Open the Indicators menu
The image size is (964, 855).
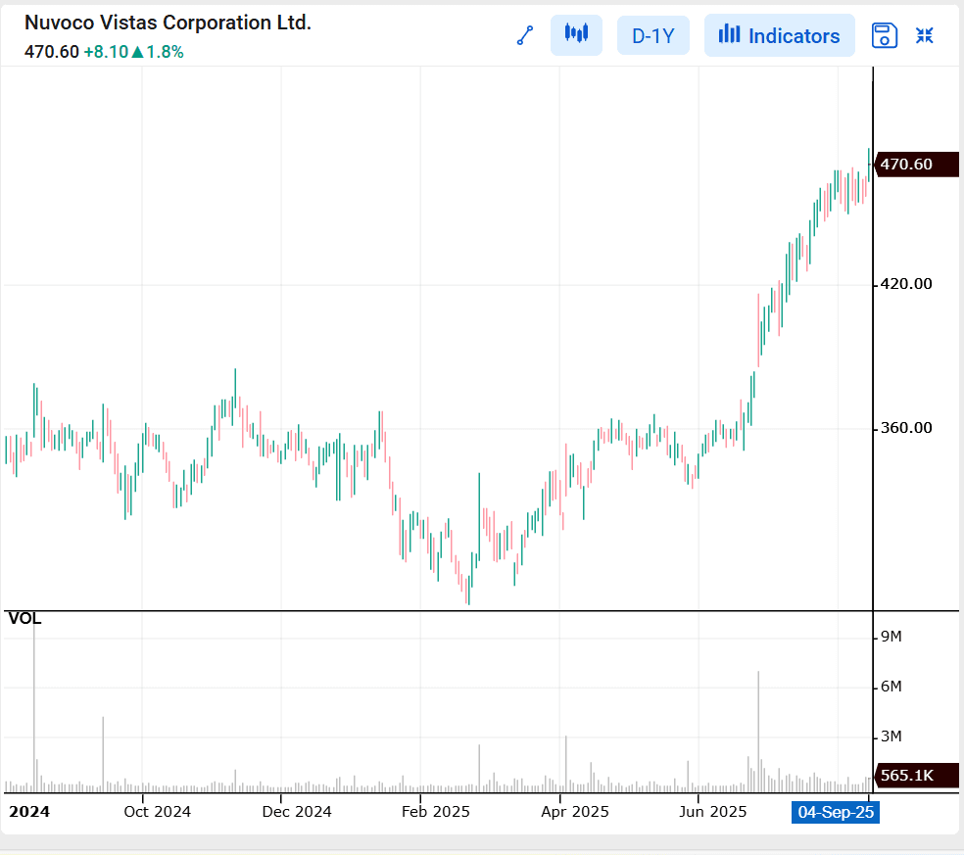coord(779,35)
